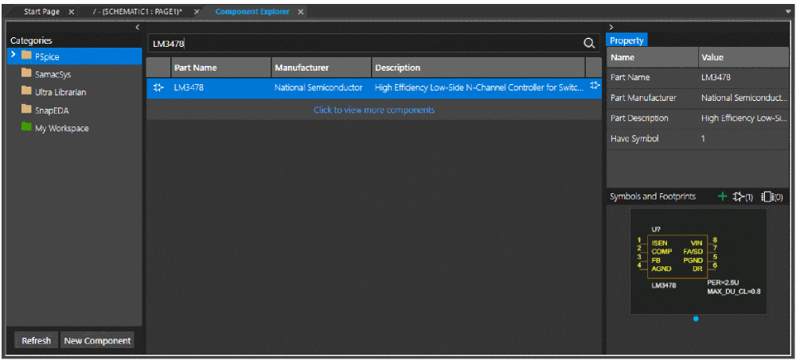Switch to the Start Page tab
This screenshot has height=360, width=796.
point(41,11)
